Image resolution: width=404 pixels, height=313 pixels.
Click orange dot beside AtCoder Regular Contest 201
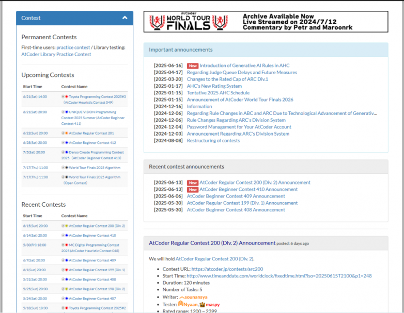coord(67,133)
